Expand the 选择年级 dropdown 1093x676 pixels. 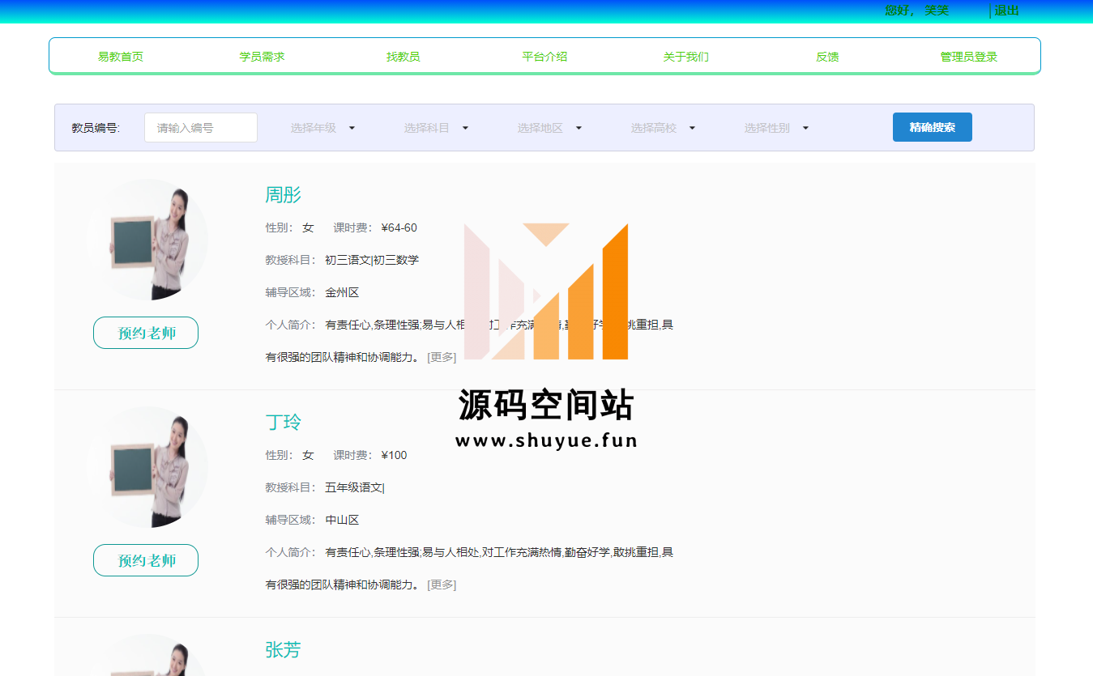click(323, 128)
